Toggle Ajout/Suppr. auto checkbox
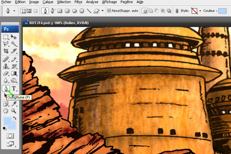231x154 pixels. (x=109, y=11)
